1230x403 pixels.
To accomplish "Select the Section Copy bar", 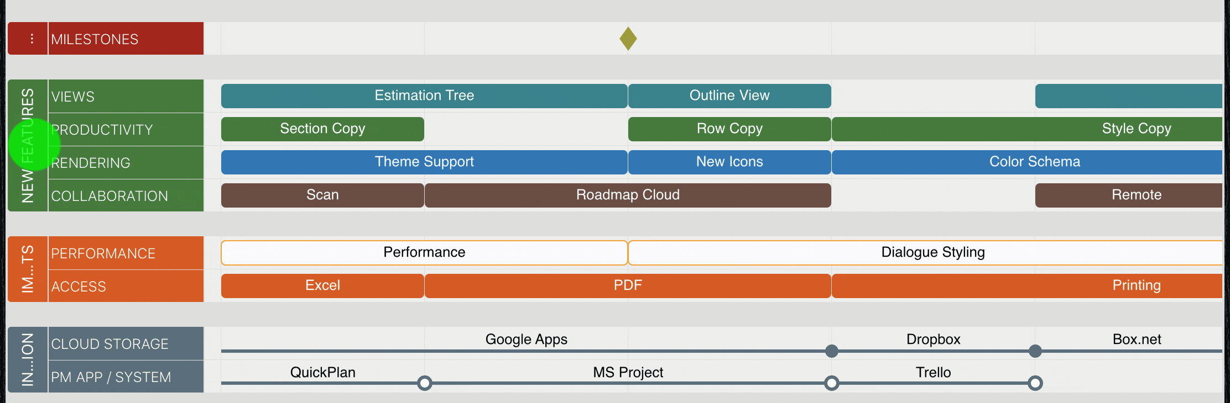I will coord(322,129).
